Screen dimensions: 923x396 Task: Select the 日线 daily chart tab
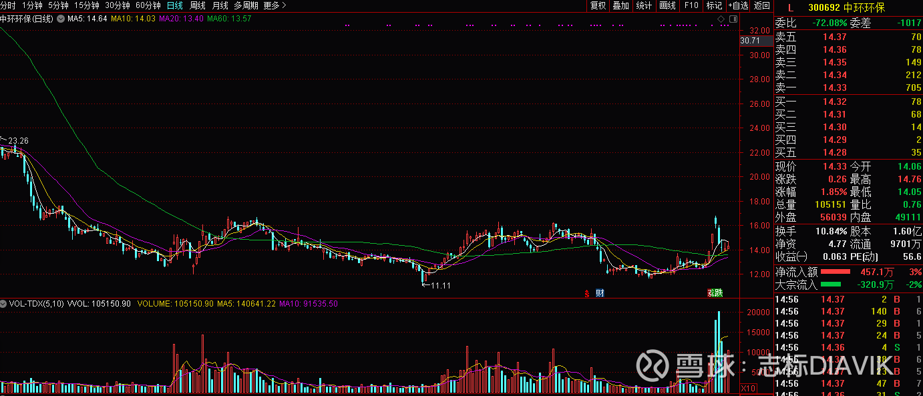pyautogui.click(x=175, y=5)
